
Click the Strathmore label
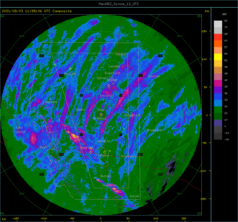129,156
